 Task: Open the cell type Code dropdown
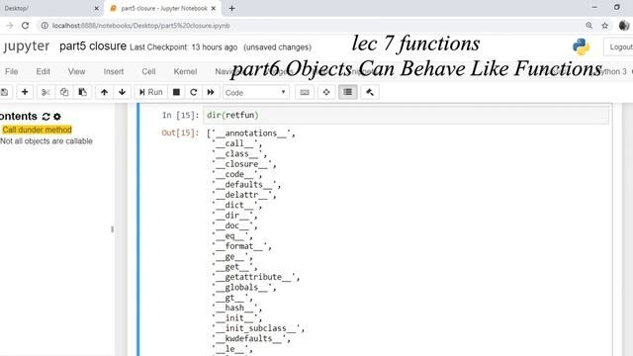[x=255, y=92]
